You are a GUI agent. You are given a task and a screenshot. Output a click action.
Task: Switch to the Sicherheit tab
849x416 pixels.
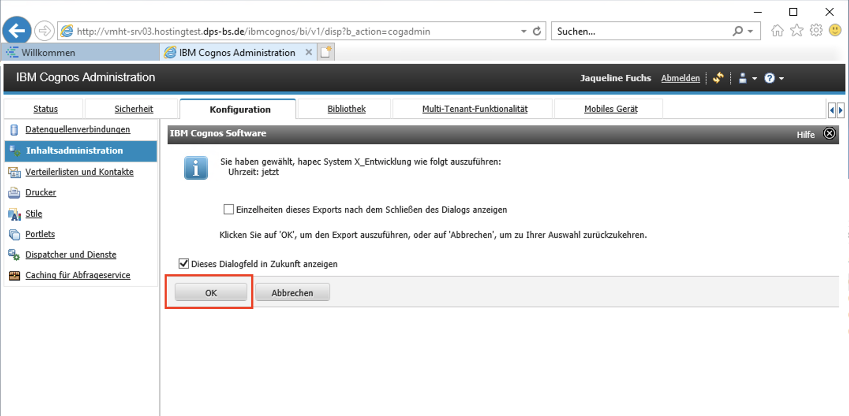click(134, 109)
